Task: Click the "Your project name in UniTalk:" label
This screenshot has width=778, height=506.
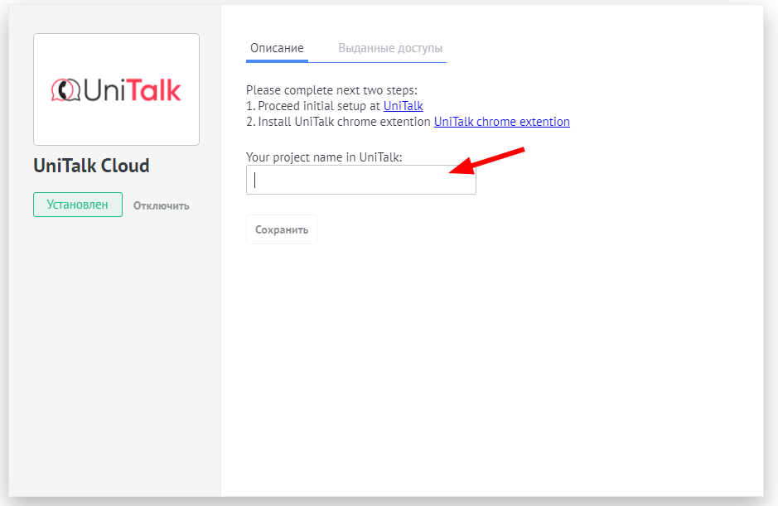Action: tap(324, 157)
